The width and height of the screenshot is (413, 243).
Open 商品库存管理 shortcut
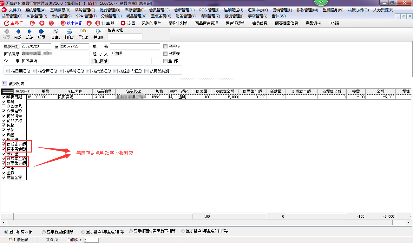(207, 23)
